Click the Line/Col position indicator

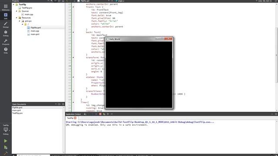pyautogui.click(x=265, y=1)
